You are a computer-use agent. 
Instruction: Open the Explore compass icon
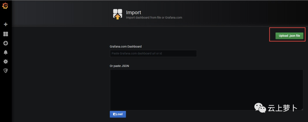tap(6, 43)
